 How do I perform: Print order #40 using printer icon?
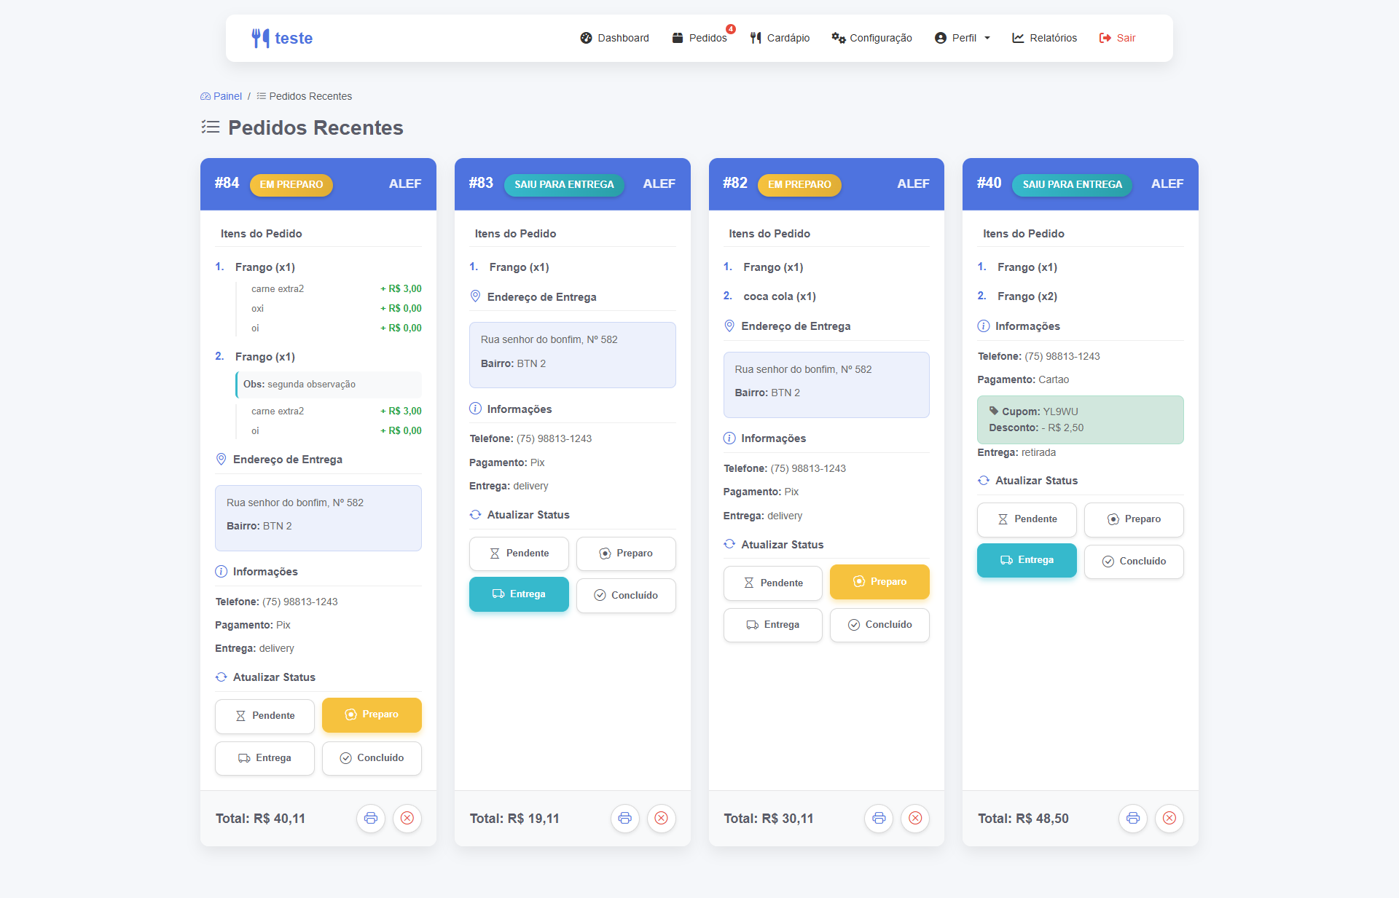tap(1133, 818)
